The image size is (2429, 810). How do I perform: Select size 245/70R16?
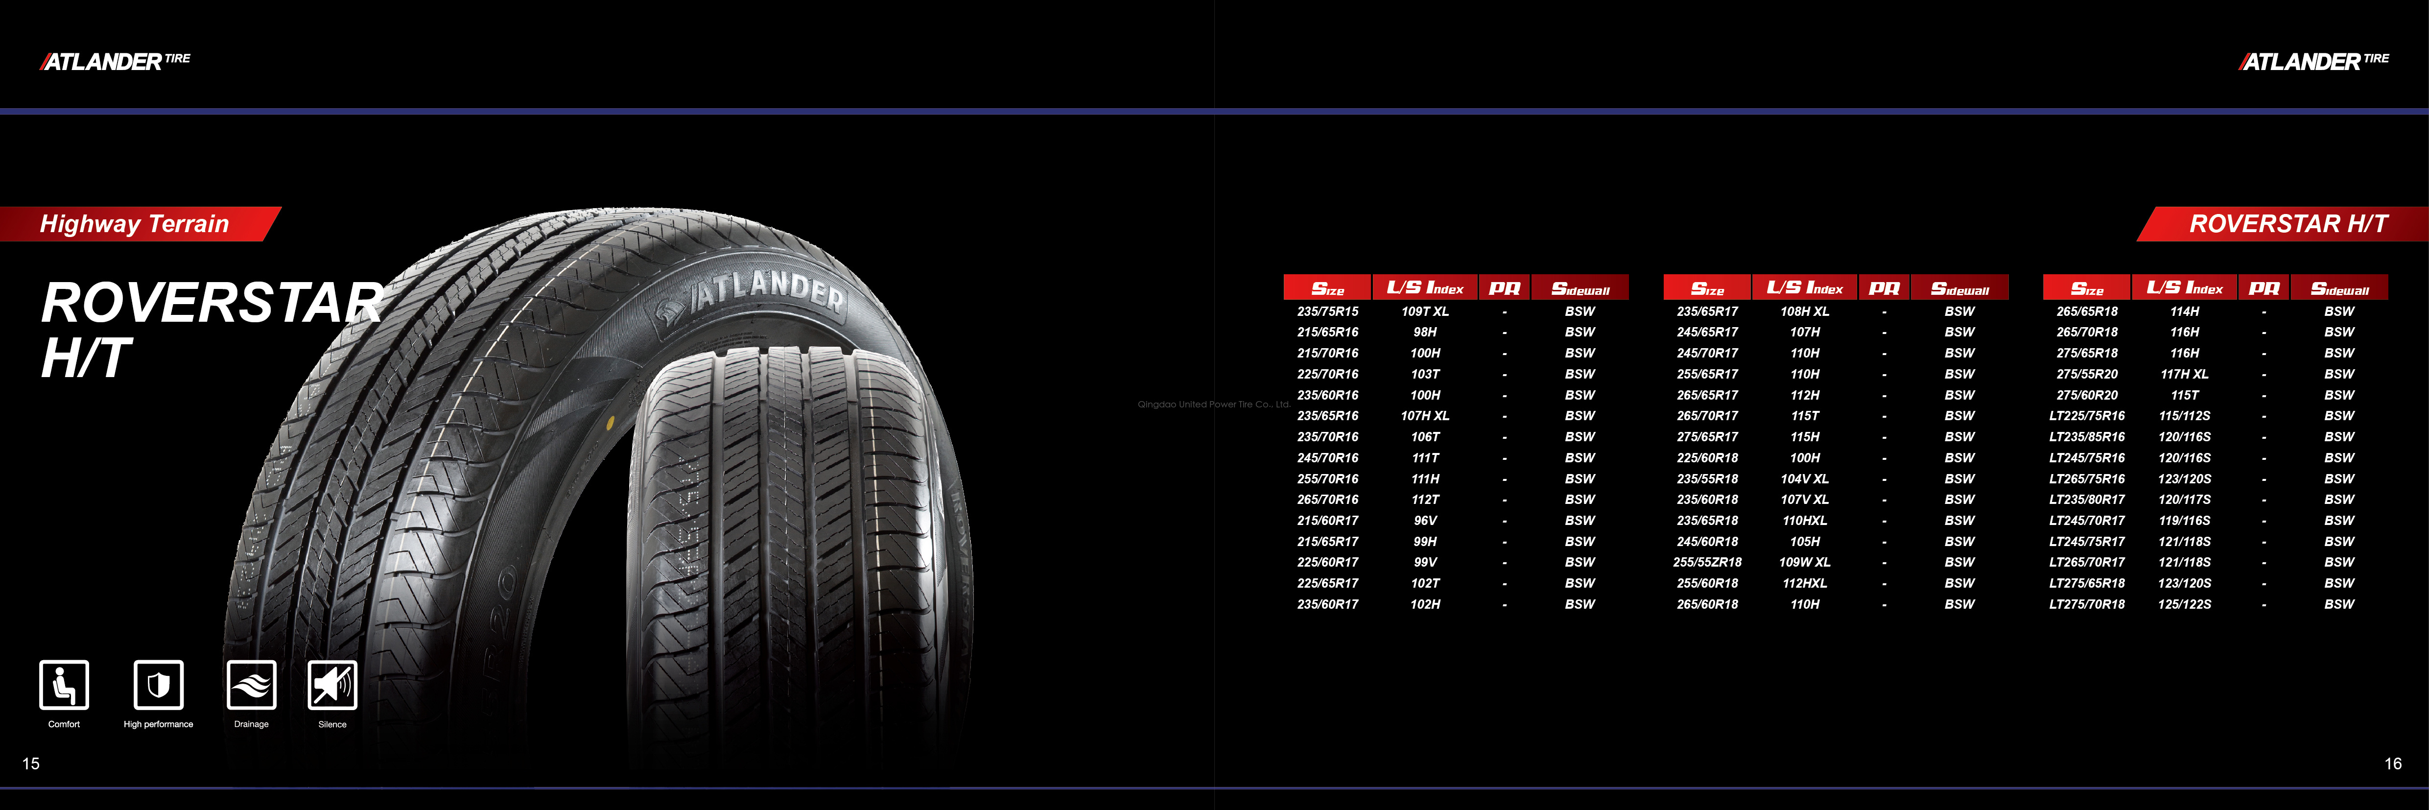point(1328,457)
